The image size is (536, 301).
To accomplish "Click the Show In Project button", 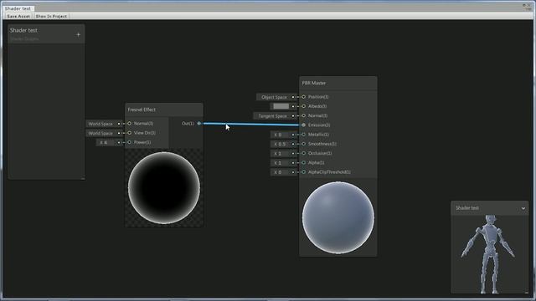I will point(51,16).
